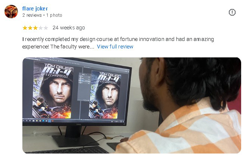Click the 1 photo count text
Image resolution: width=246 pixels, height=158 pixels.
pyautogui.click(x=54, y=15)
